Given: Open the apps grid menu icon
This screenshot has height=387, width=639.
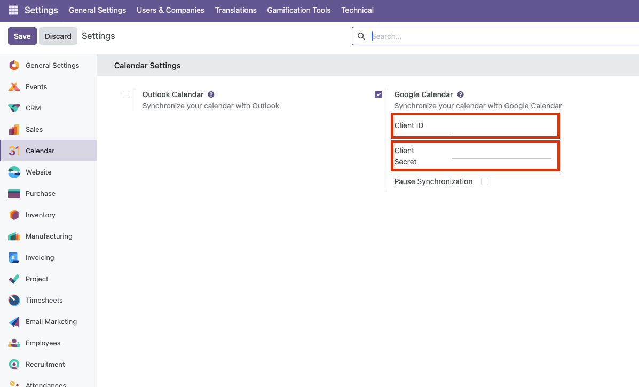Looking at the screenshot, I should click(x=13, y=10).
